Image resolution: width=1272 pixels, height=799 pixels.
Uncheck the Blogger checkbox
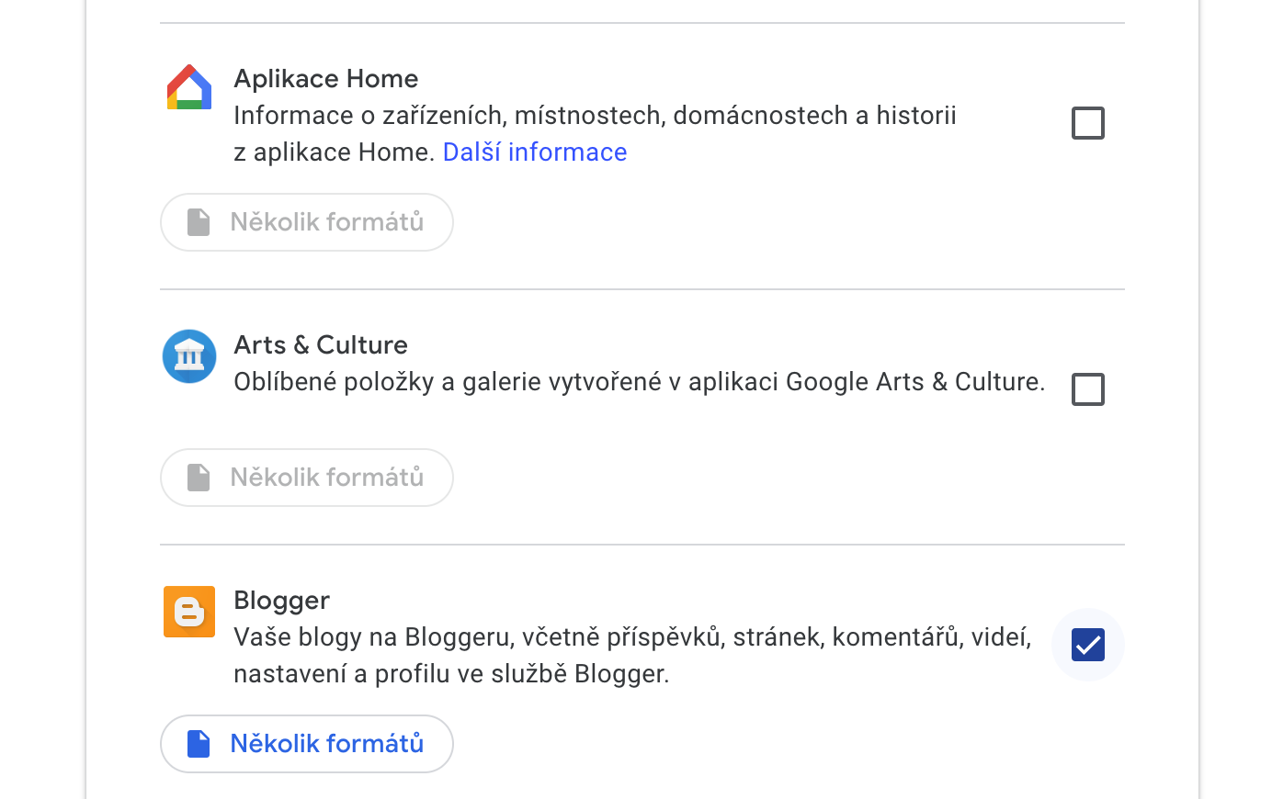tap(1087, 645)
